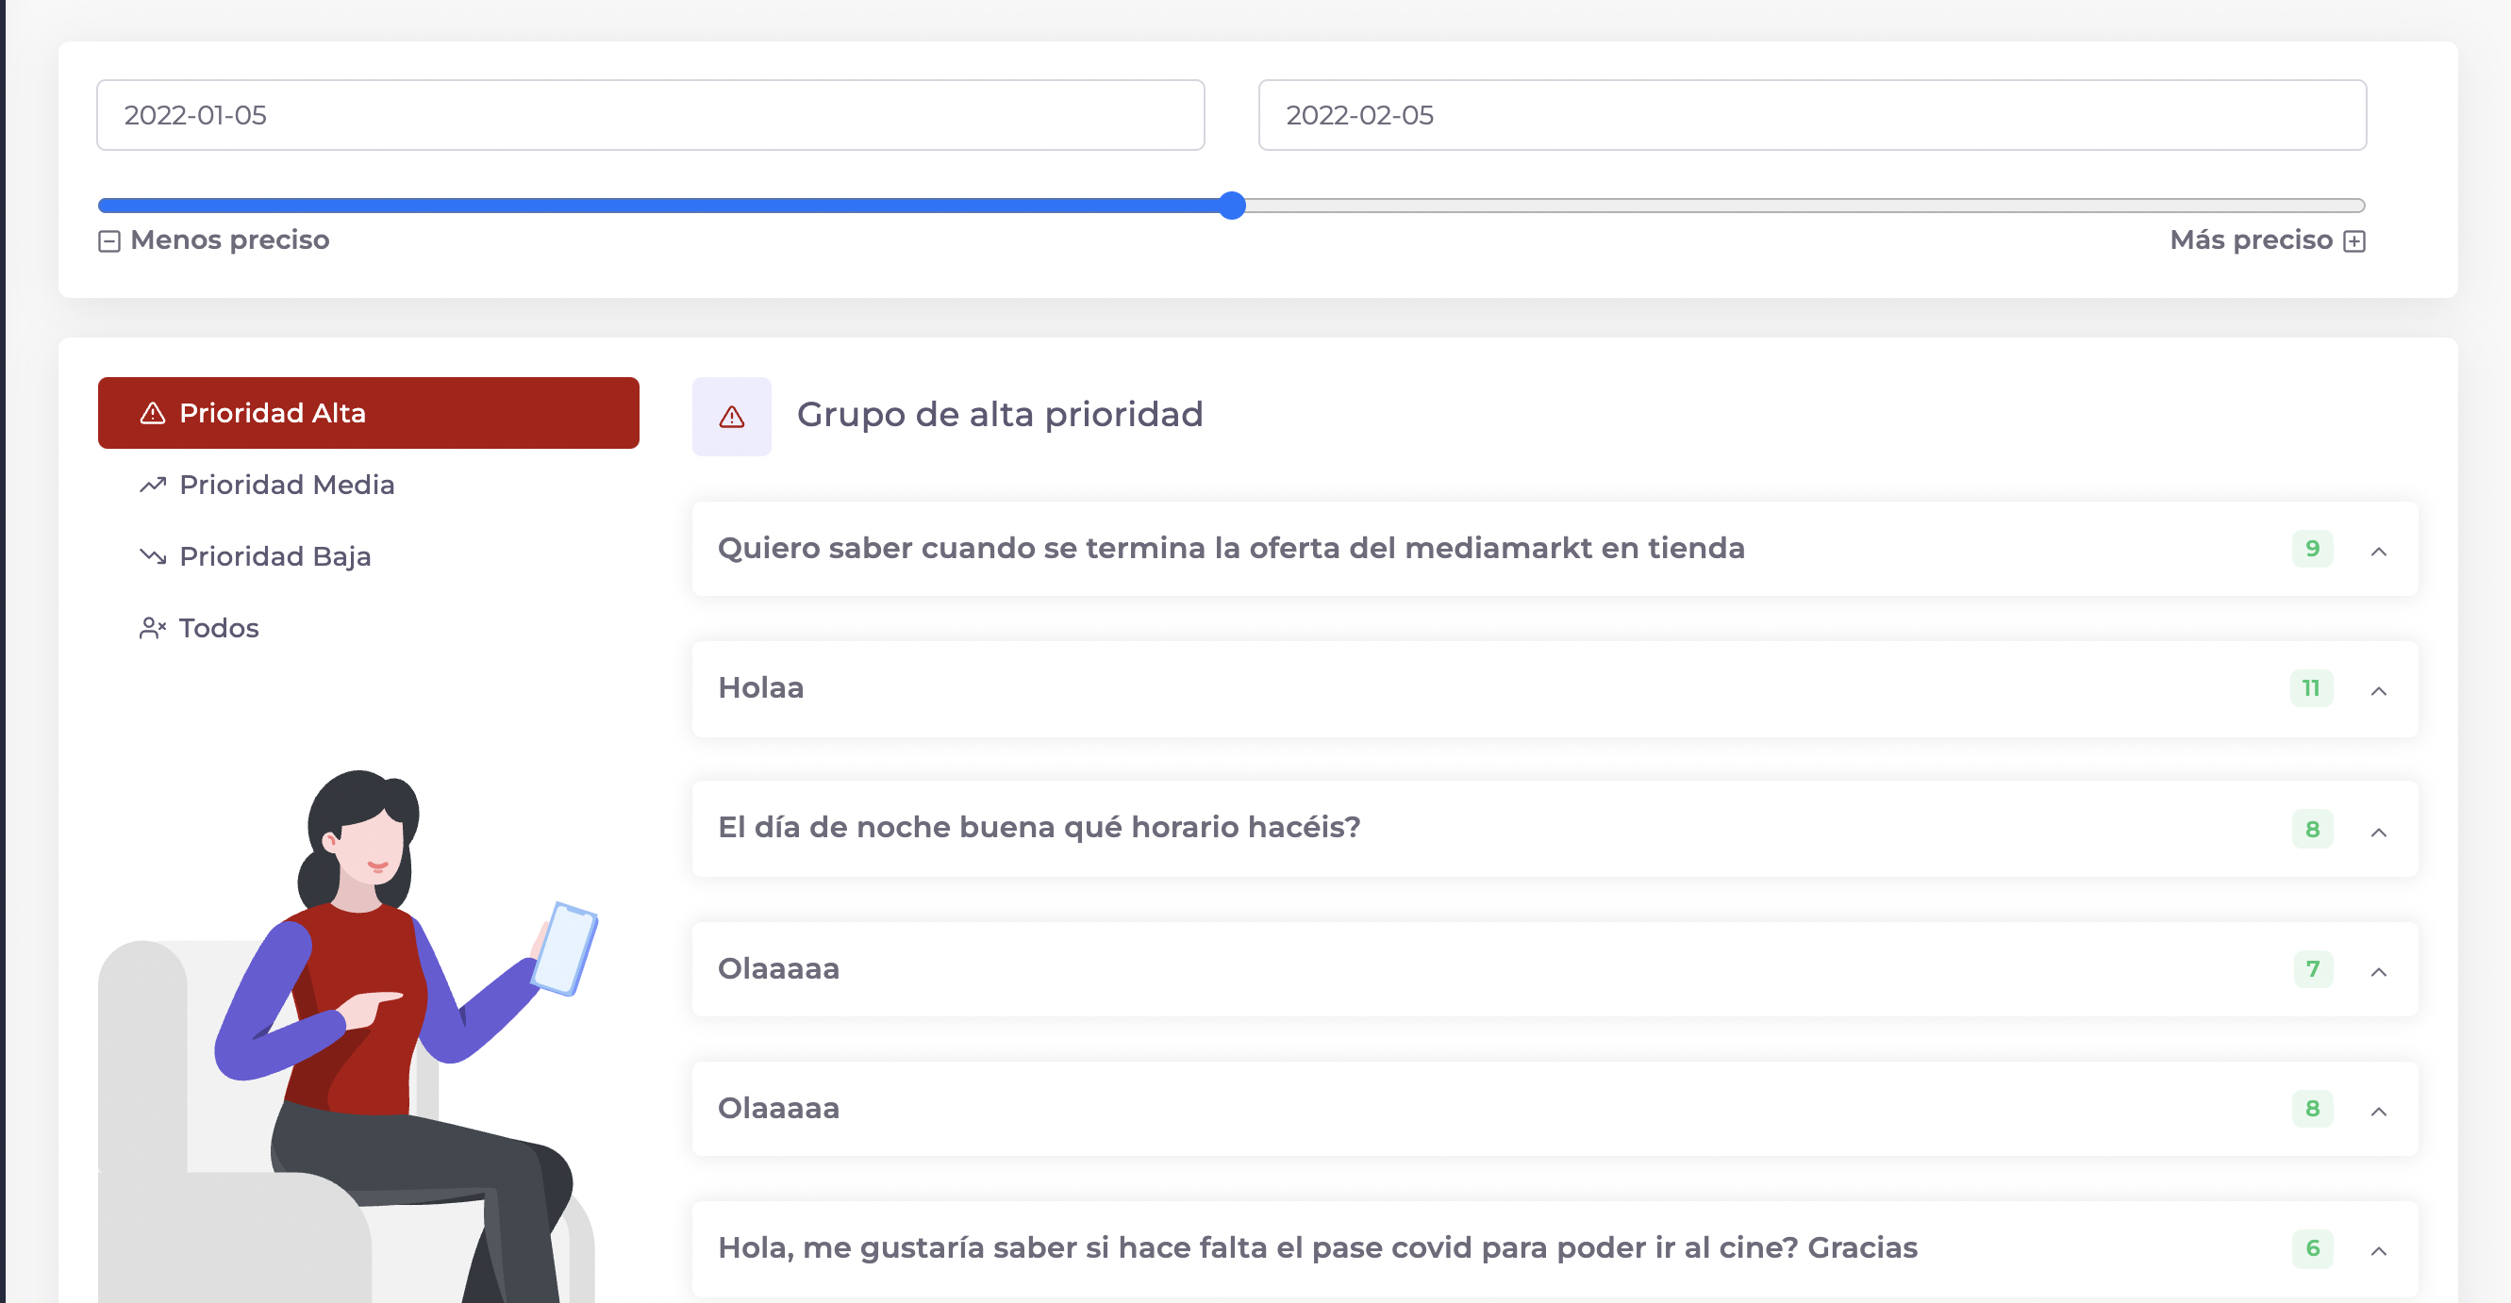
Task: Click the minus icon beside Menos preciso
Action: pyautogui.click(x=109, y=240)
